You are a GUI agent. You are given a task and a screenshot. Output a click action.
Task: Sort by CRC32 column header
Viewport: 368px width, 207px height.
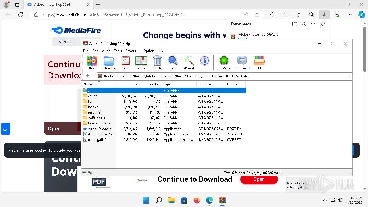point(235,84)
